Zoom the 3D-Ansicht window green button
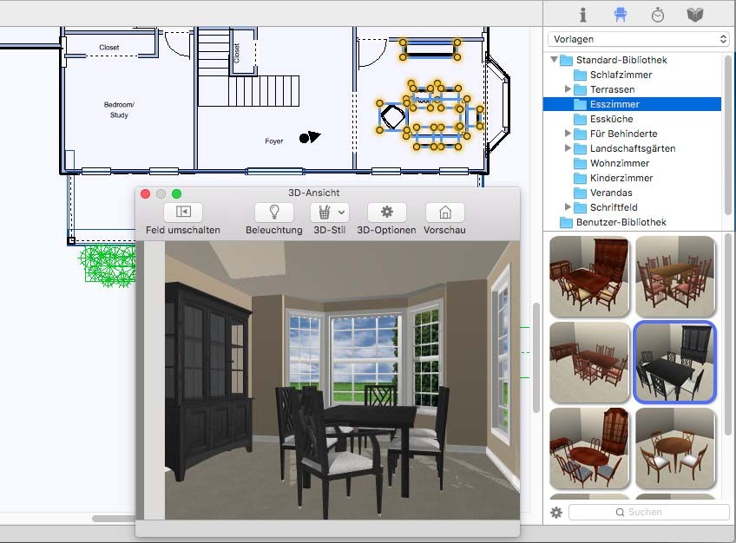Screen dimensions: 736x543 (x=176, y=193)
